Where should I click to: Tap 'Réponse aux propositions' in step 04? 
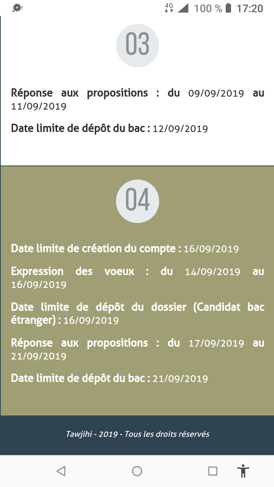click(x=79, y=343)
